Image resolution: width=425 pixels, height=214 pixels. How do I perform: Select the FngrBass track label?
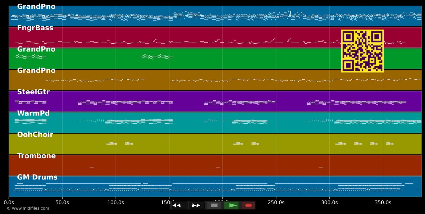click(35, 28)
